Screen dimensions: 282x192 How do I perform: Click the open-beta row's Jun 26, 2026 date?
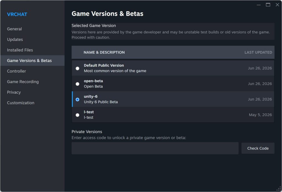[x=260, y=84]
